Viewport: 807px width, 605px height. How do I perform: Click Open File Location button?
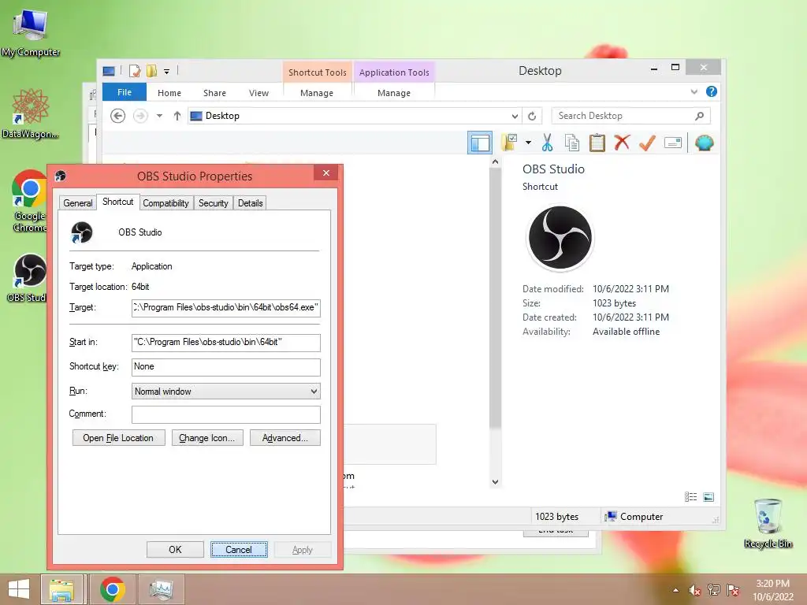[118, 438]
